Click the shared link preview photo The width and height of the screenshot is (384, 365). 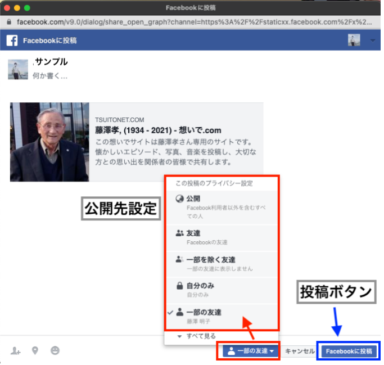coord(49,142)
